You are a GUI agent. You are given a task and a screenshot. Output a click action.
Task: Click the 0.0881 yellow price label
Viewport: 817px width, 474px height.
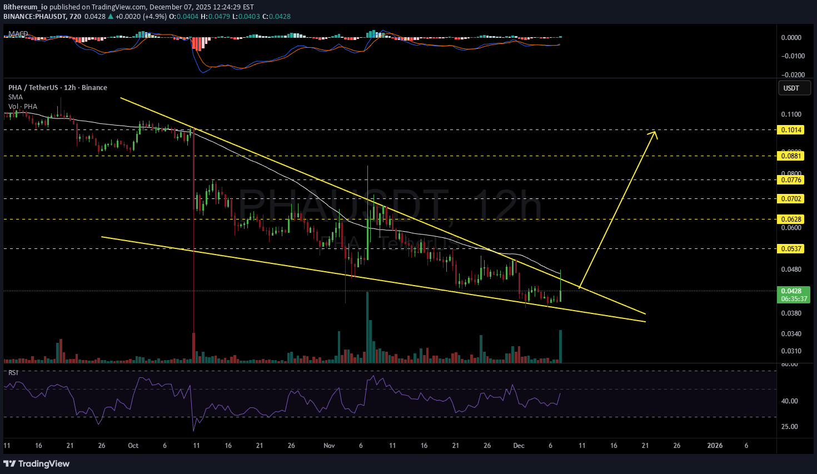tap(791, 156)
